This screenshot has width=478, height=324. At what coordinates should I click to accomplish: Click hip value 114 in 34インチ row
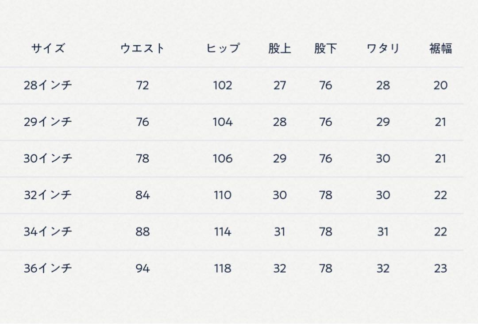coord(223,231)
